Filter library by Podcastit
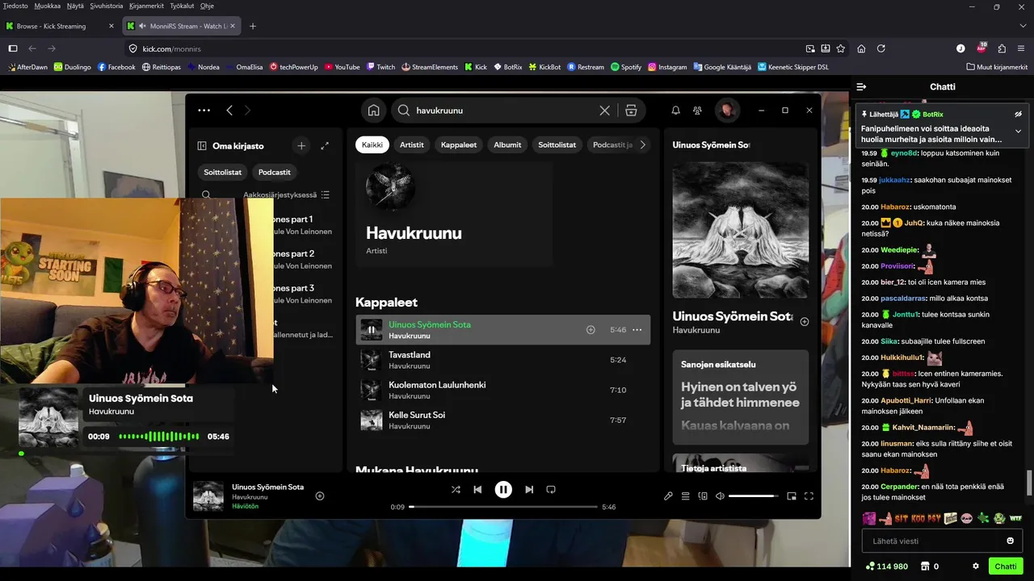 (275, 172)
